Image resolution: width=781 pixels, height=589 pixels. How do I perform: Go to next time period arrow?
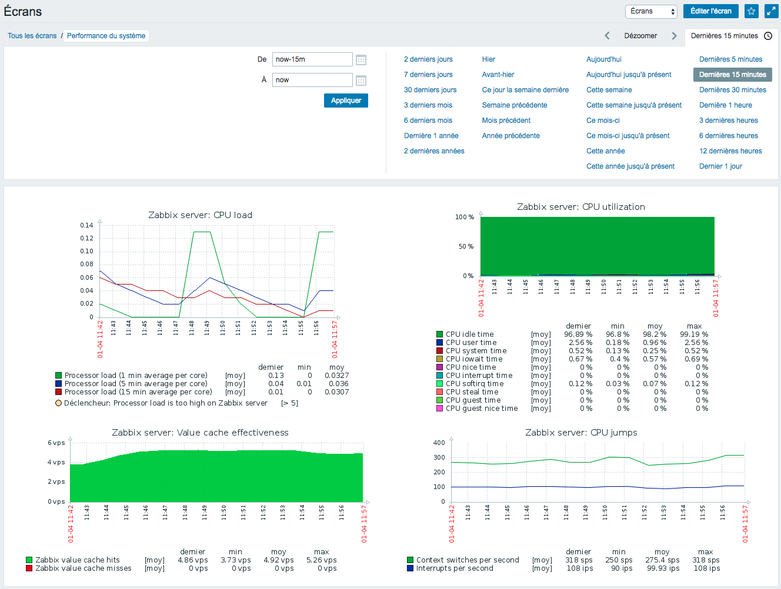pos(674,36)
